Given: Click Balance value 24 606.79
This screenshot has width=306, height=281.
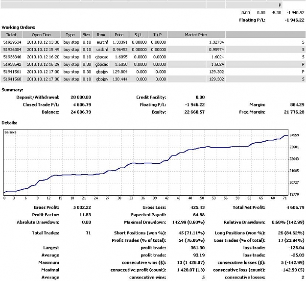Looking at the screenshot, I should pyautogui.click(x=81, y=112).
